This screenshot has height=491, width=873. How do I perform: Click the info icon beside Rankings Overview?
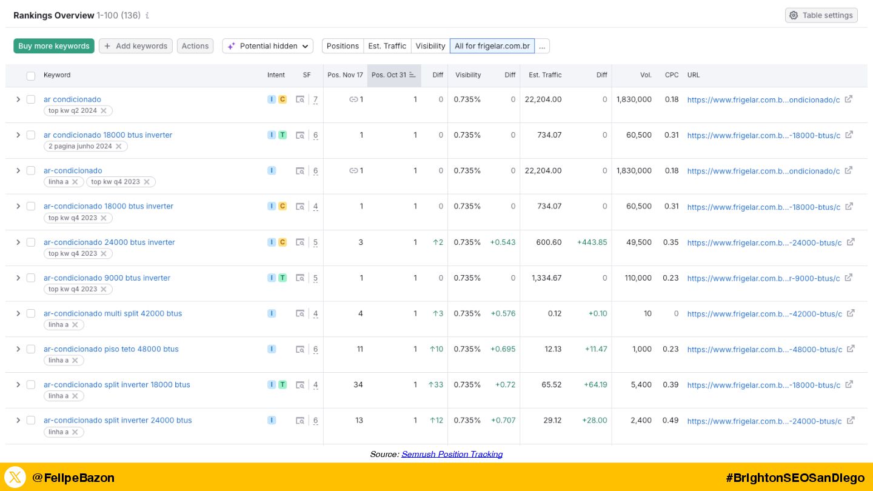coord(147,16)
